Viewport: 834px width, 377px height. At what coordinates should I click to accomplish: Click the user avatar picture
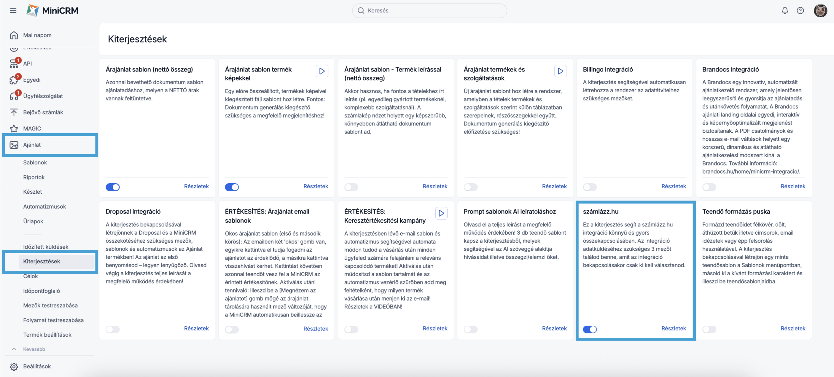point(820,10)
